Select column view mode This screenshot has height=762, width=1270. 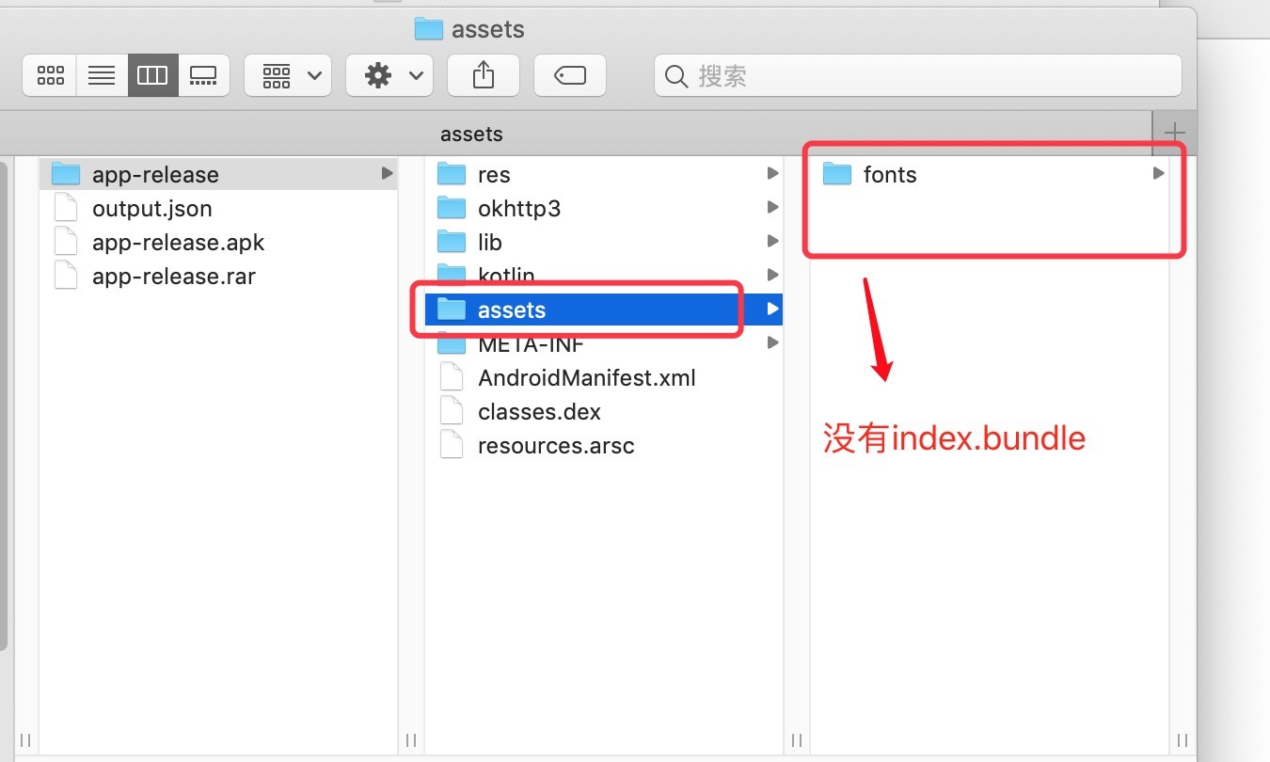click(152, 75)
